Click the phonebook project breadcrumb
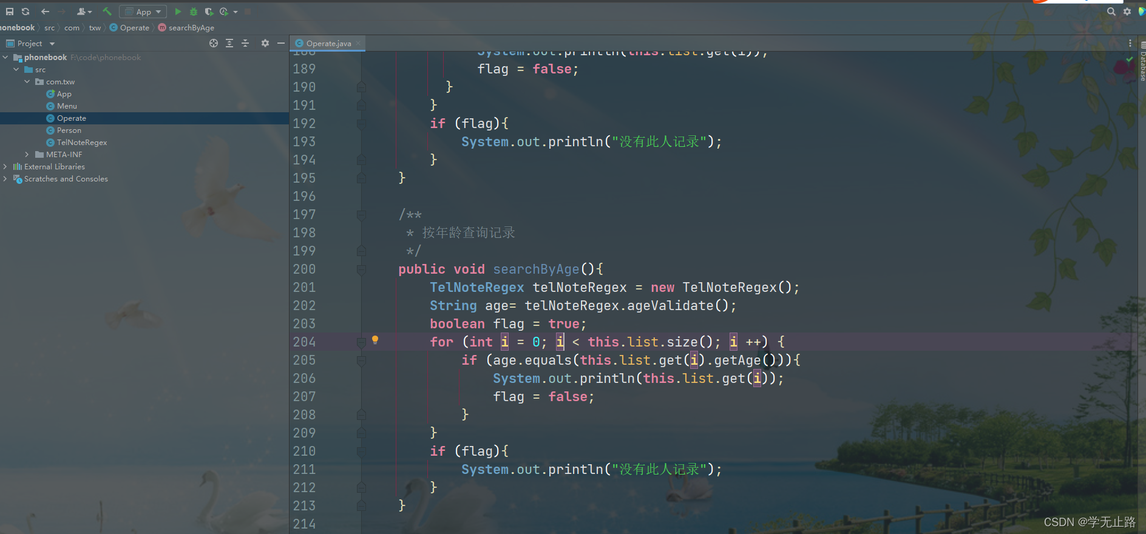The image size is (1146, 534). pyautogui.click(x=18, y=28)
